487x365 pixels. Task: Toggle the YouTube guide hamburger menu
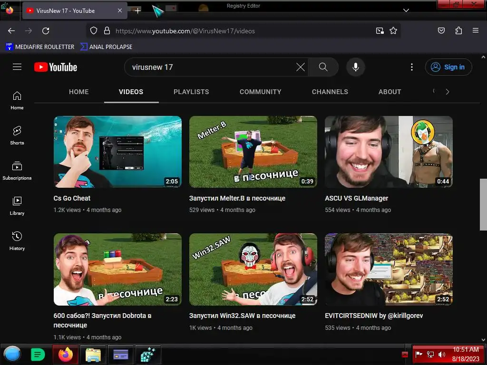point(17,67)
